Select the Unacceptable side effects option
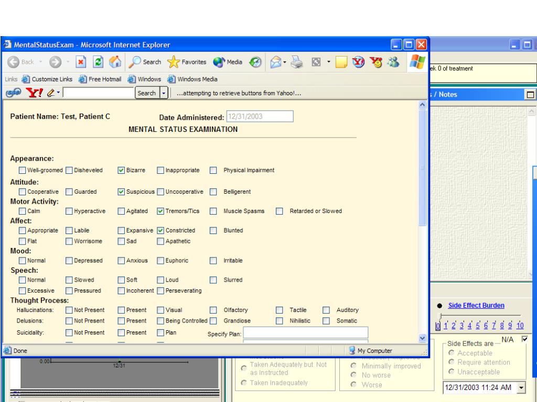This screenshot has height=402, width=537. tap(452, 372)
